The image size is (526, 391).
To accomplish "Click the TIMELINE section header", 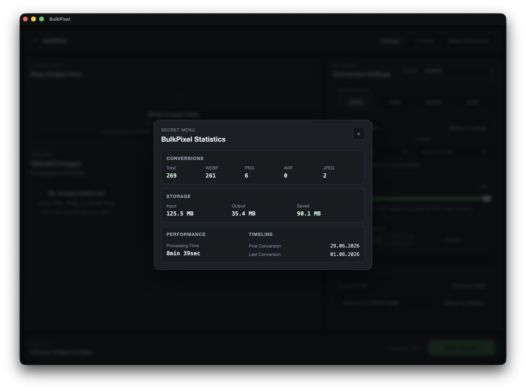I will click(x=261, y=234).
